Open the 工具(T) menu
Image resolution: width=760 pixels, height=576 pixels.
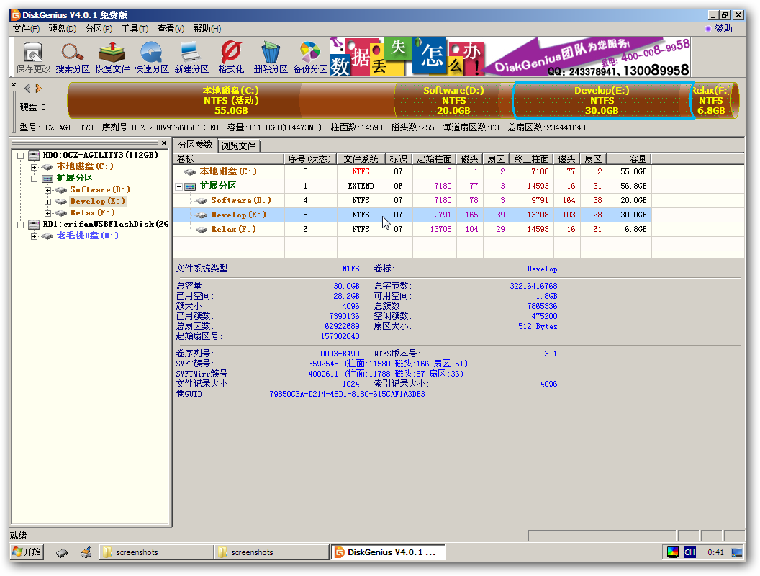pos(135,29)
